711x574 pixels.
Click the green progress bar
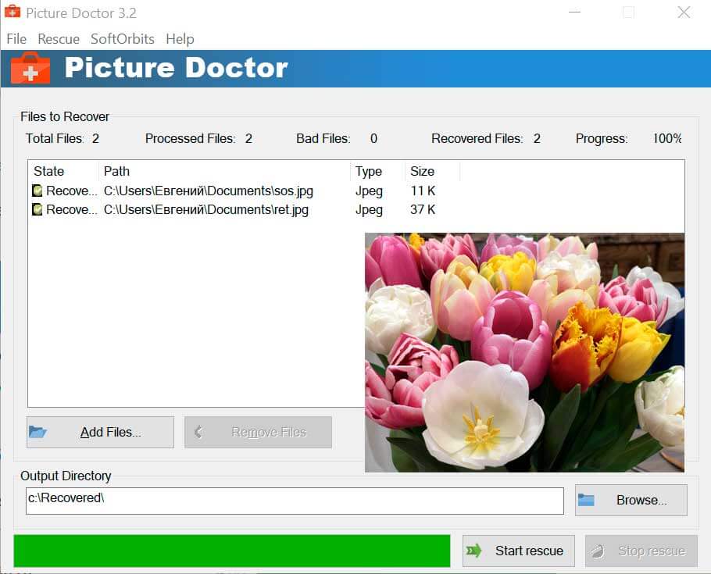point(234,551)
